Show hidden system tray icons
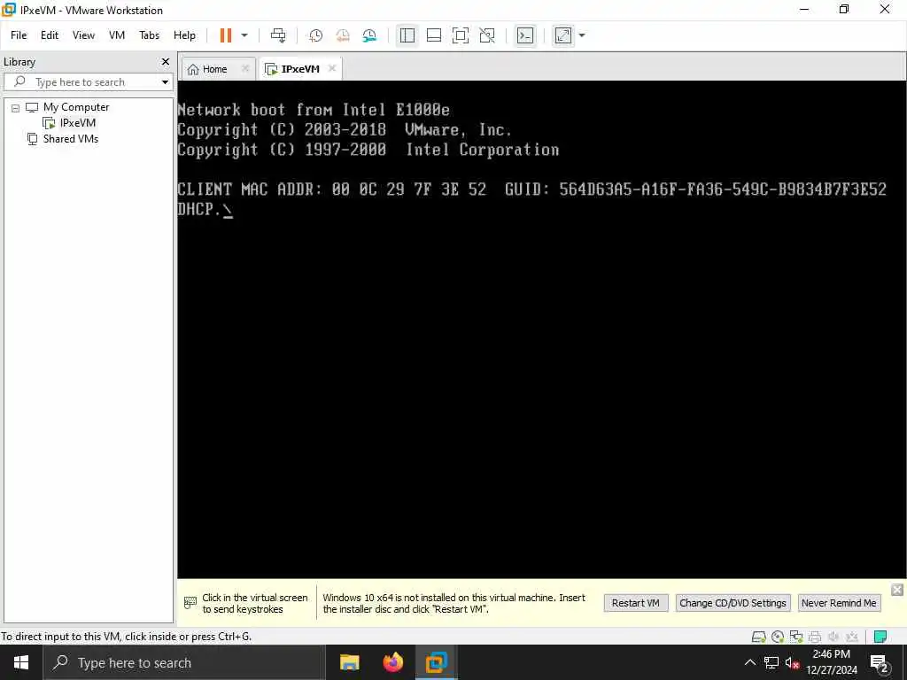 click(749, 662)
